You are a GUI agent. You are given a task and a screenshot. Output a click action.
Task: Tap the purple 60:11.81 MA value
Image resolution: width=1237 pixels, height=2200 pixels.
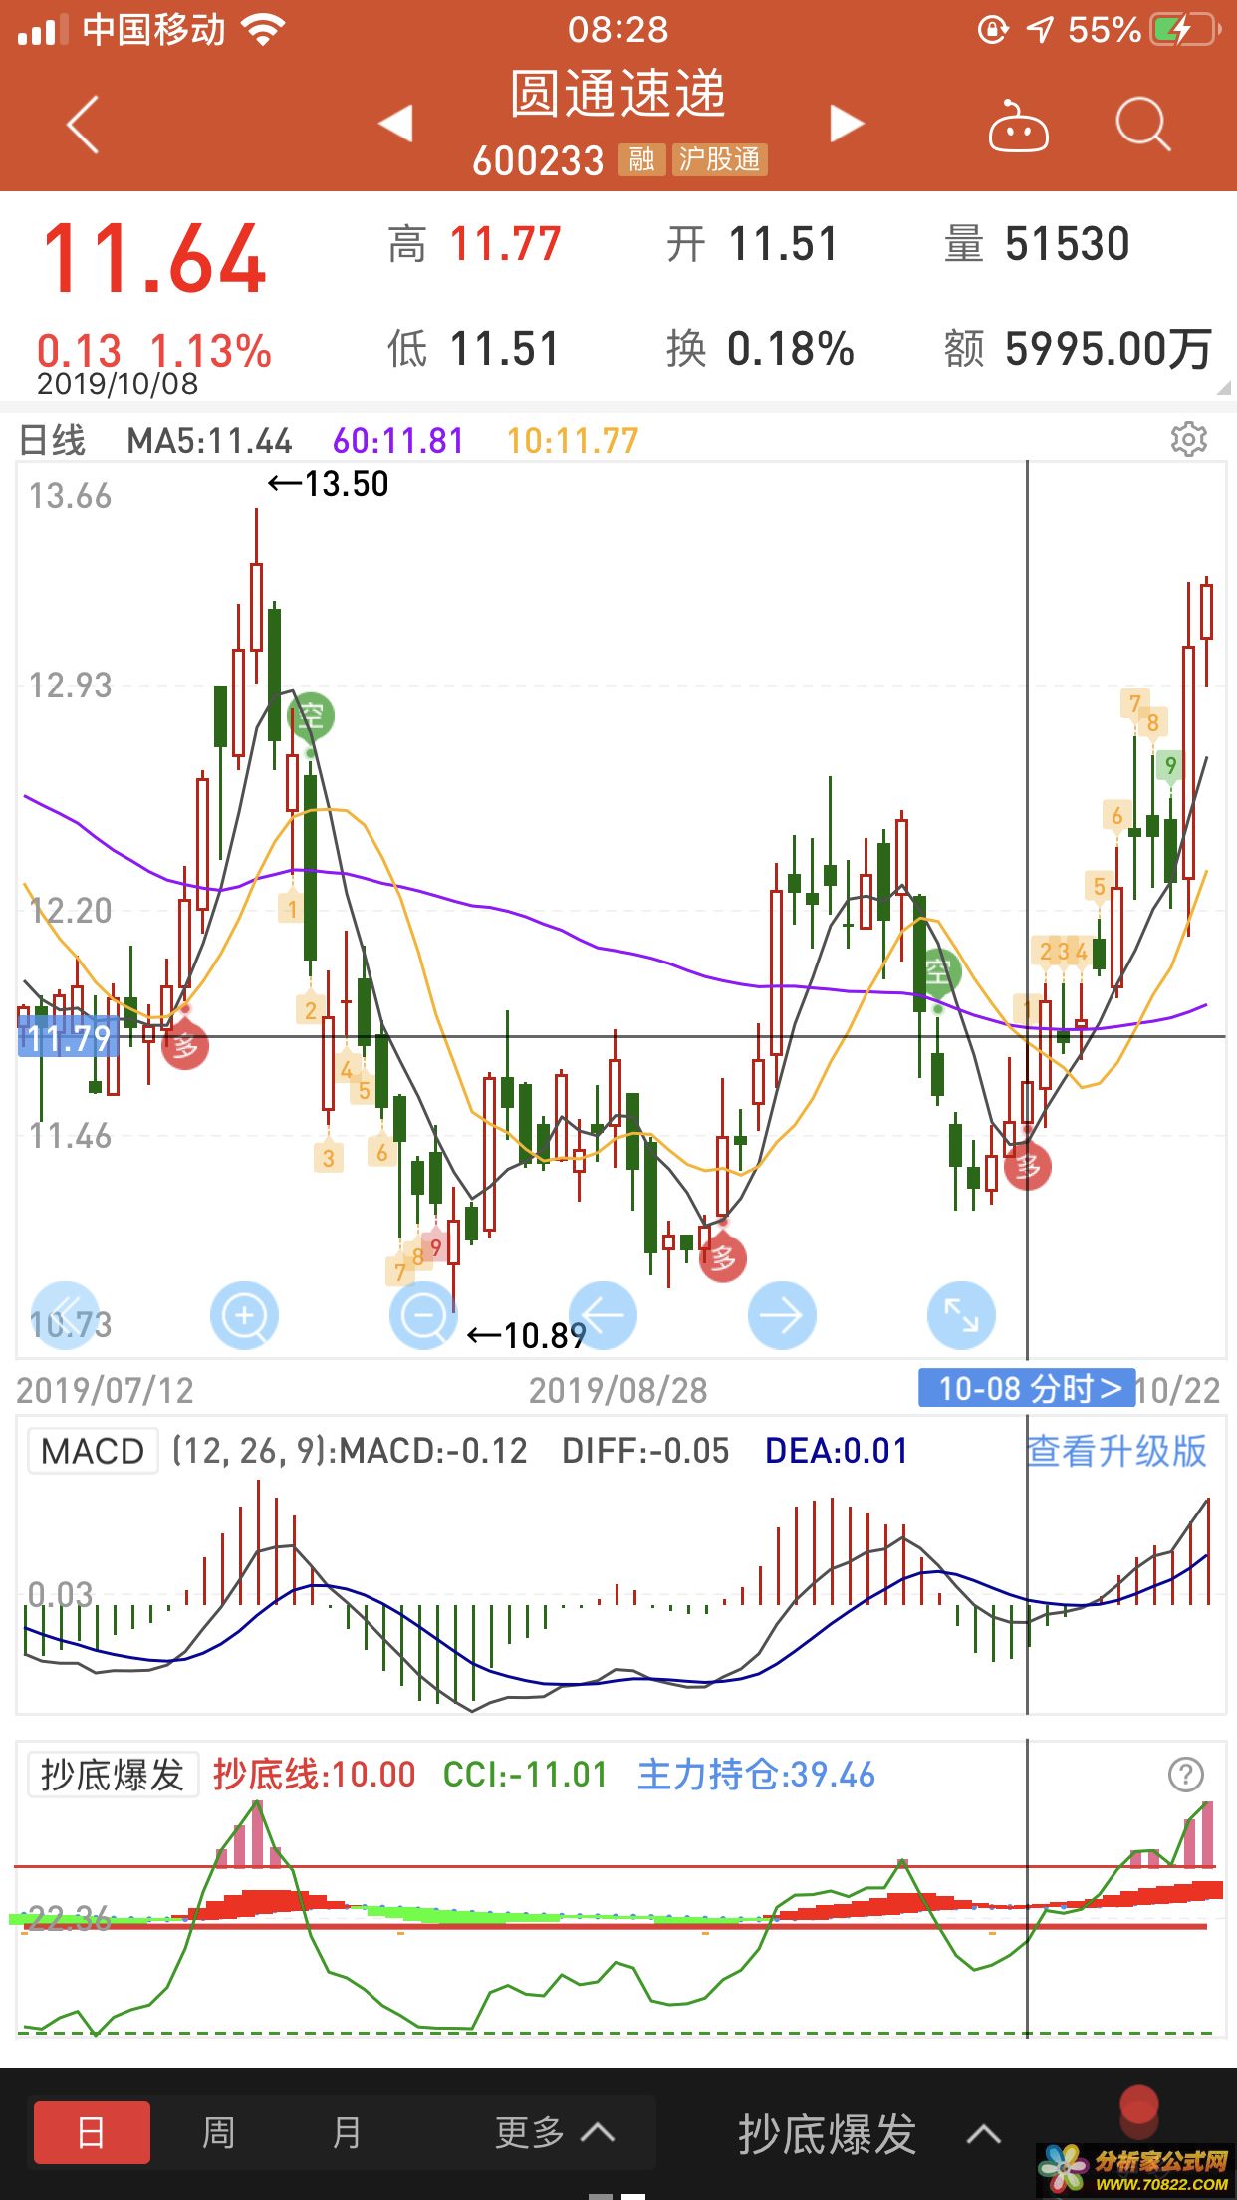[398, 440]
